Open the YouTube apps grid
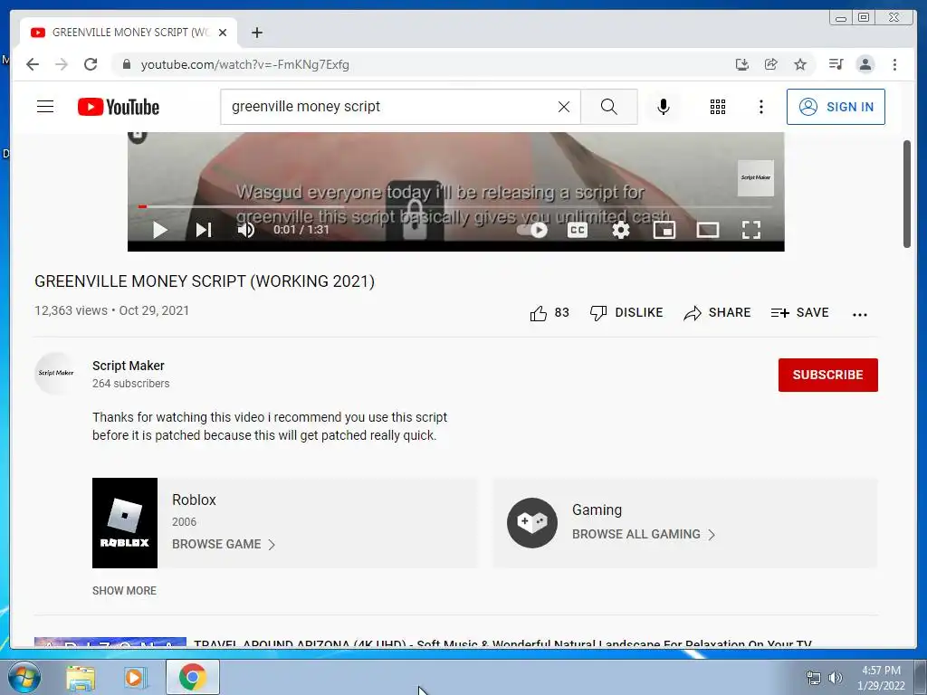 718,107
